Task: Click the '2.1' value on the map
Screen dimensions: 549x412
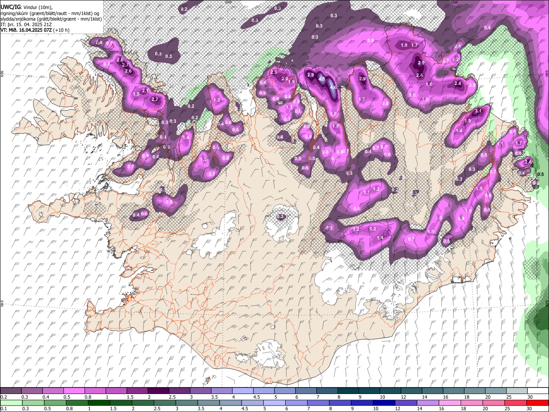Action: point(145,91)
